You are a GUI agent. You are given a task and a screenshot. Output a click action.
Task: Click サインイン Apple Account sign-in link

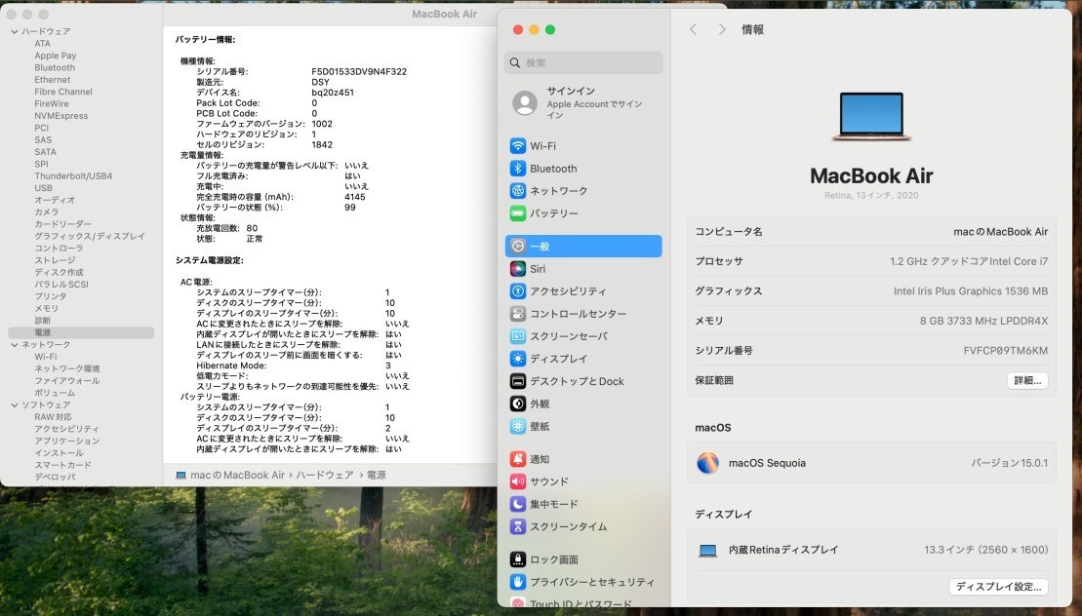(571, 91)
